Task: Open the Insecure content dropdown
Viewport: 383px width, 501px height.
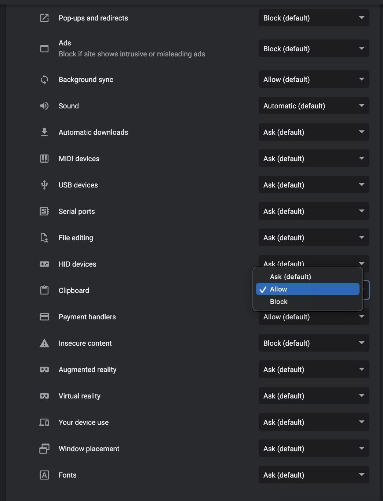Action: point(314,343)
